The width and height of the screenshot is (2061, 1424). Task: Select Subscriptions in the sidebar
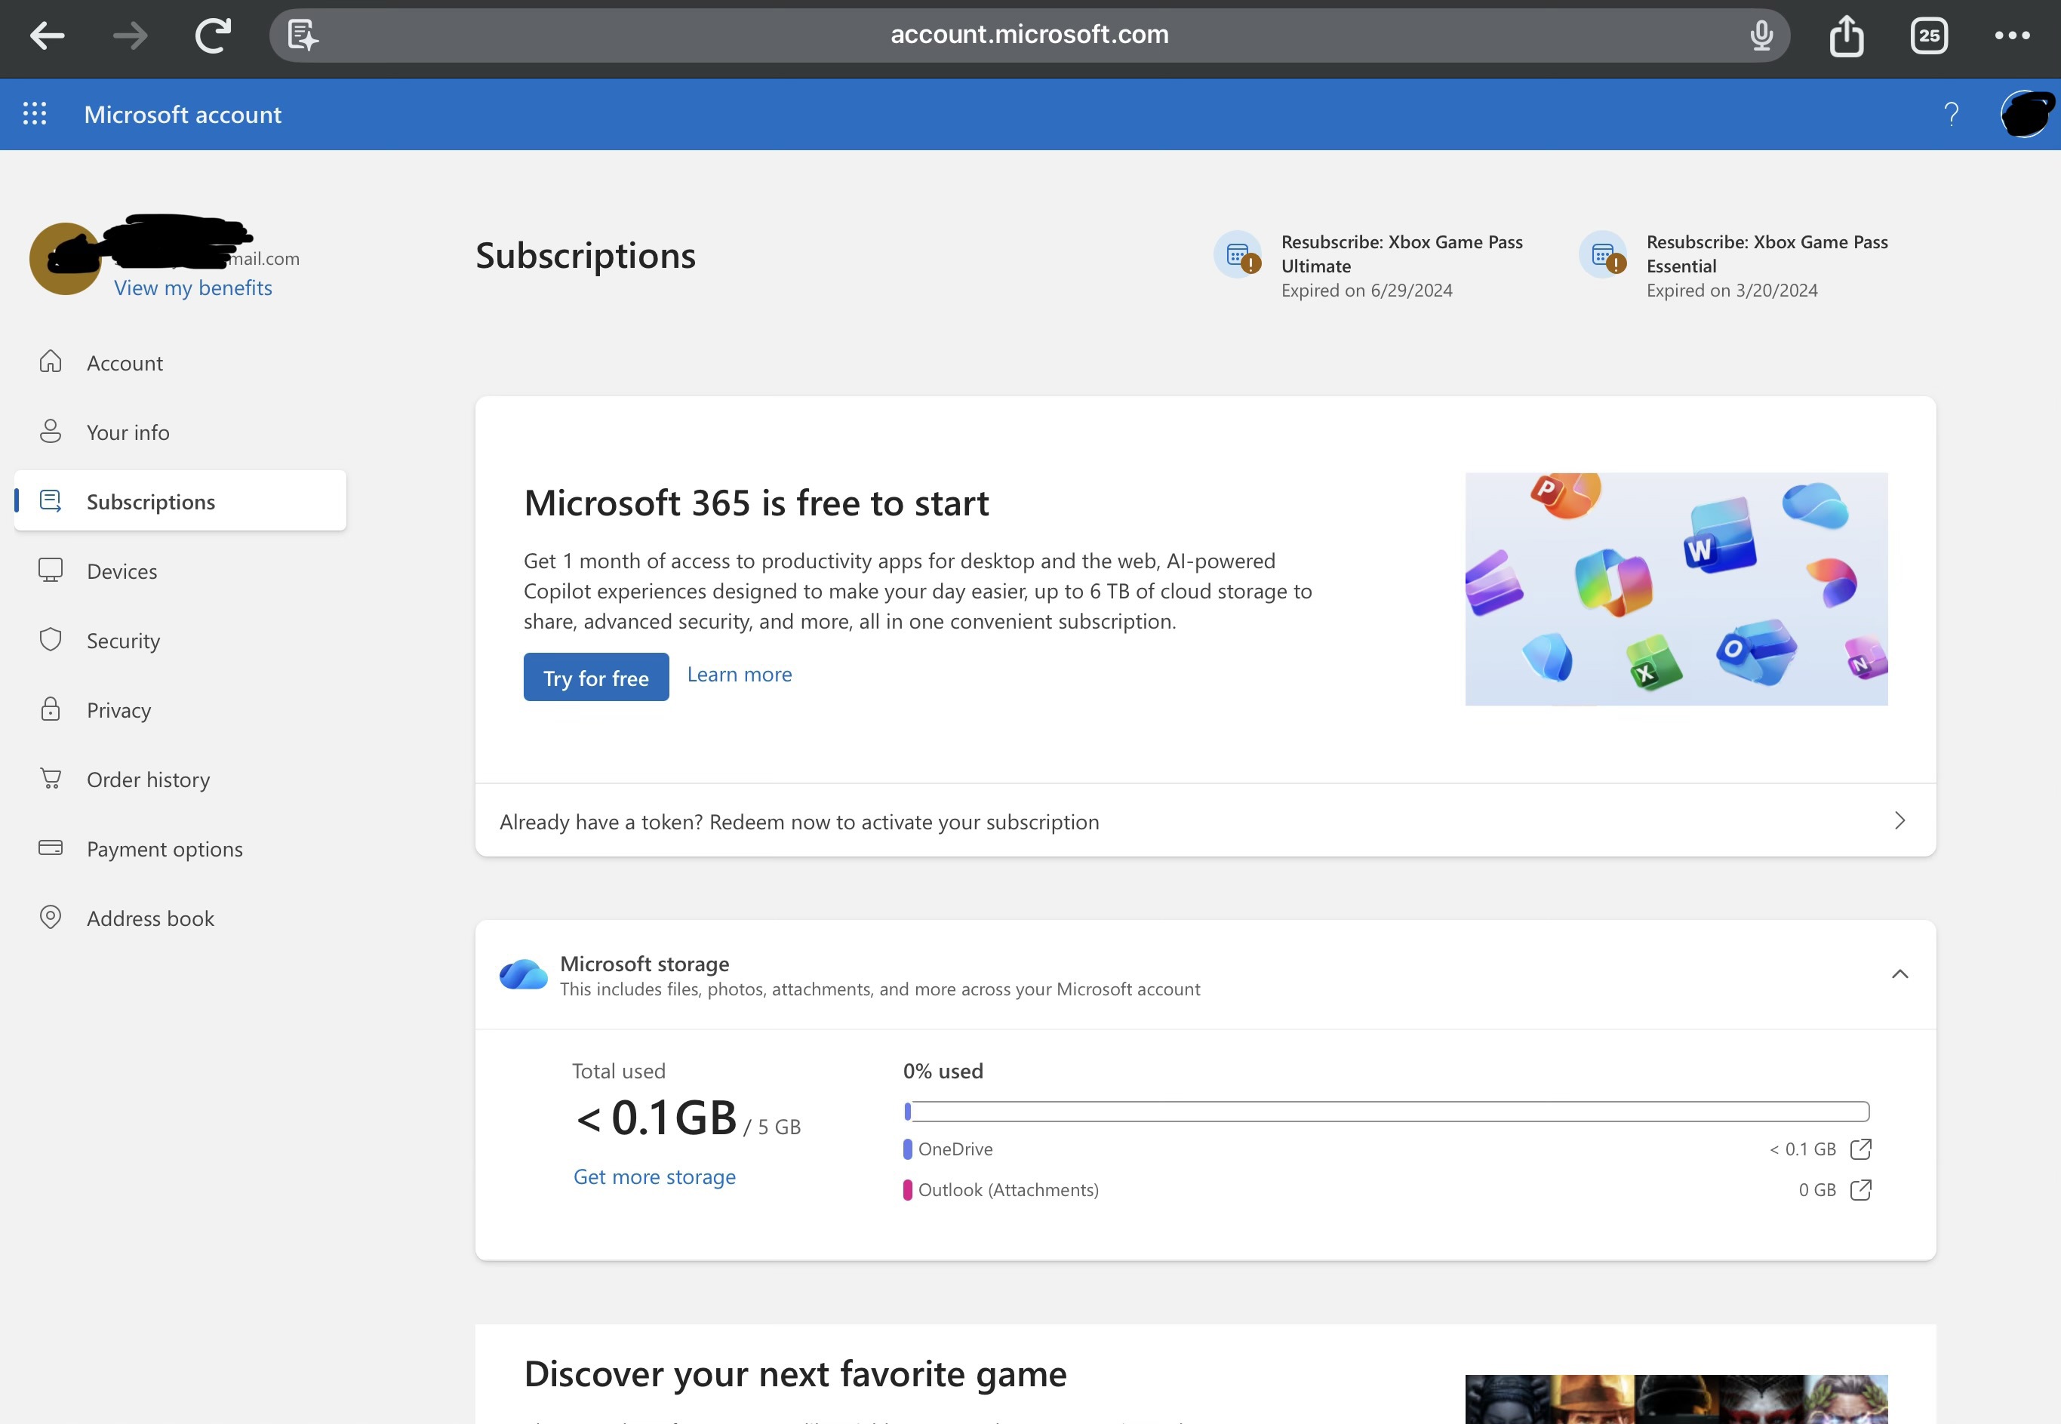pos(180,500)
